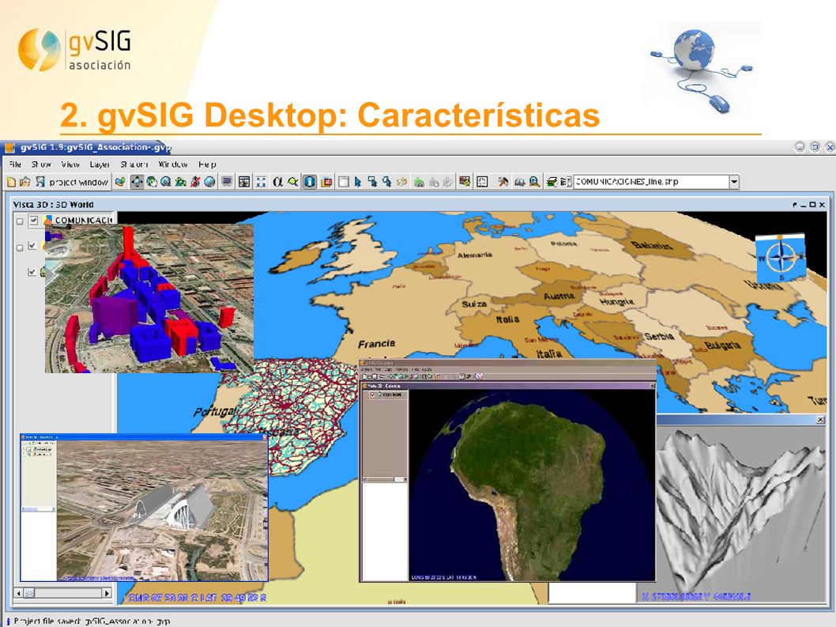Click the Portugal label on the map
Image resolution: width=836 pixels, height=627 pixels.
[x=214, y=412]
